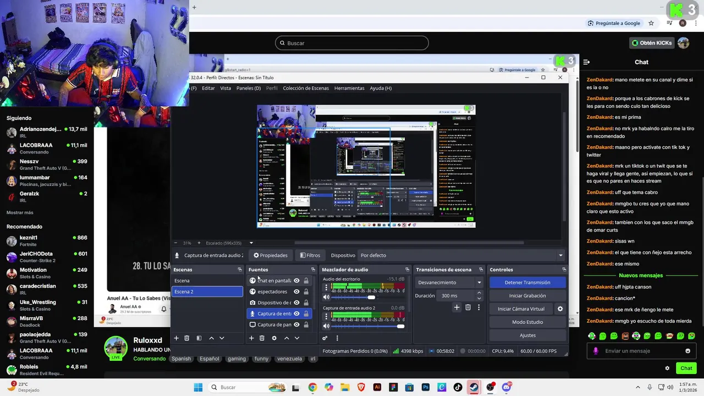704x396 pixels.
Task: Move source down with Fuentes down arrow
Action: pyautogui.click(x=297, y=338)
